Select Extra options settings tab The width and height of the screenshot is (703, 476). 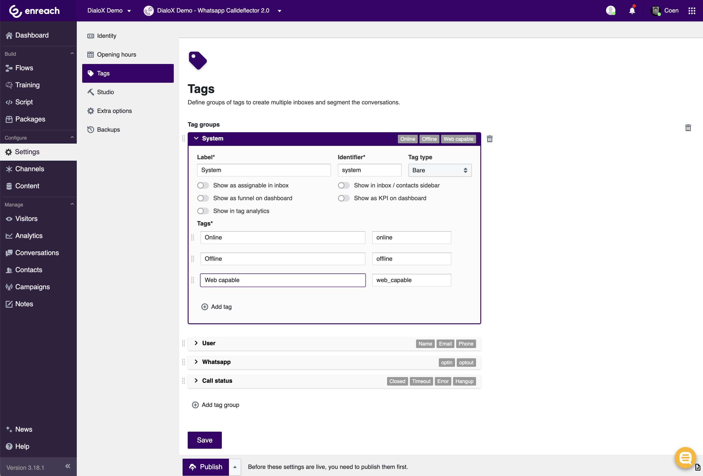pos(114,111)
